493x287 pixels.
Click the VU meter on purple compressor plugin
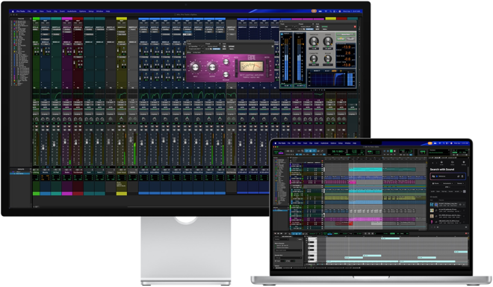251,67
